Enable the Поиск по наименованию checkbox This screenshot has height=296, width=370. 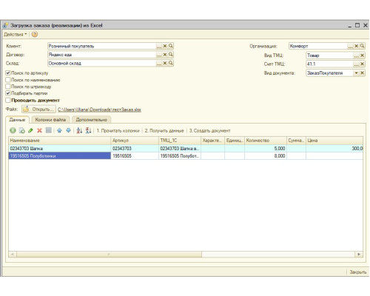(x=8, y=80)
